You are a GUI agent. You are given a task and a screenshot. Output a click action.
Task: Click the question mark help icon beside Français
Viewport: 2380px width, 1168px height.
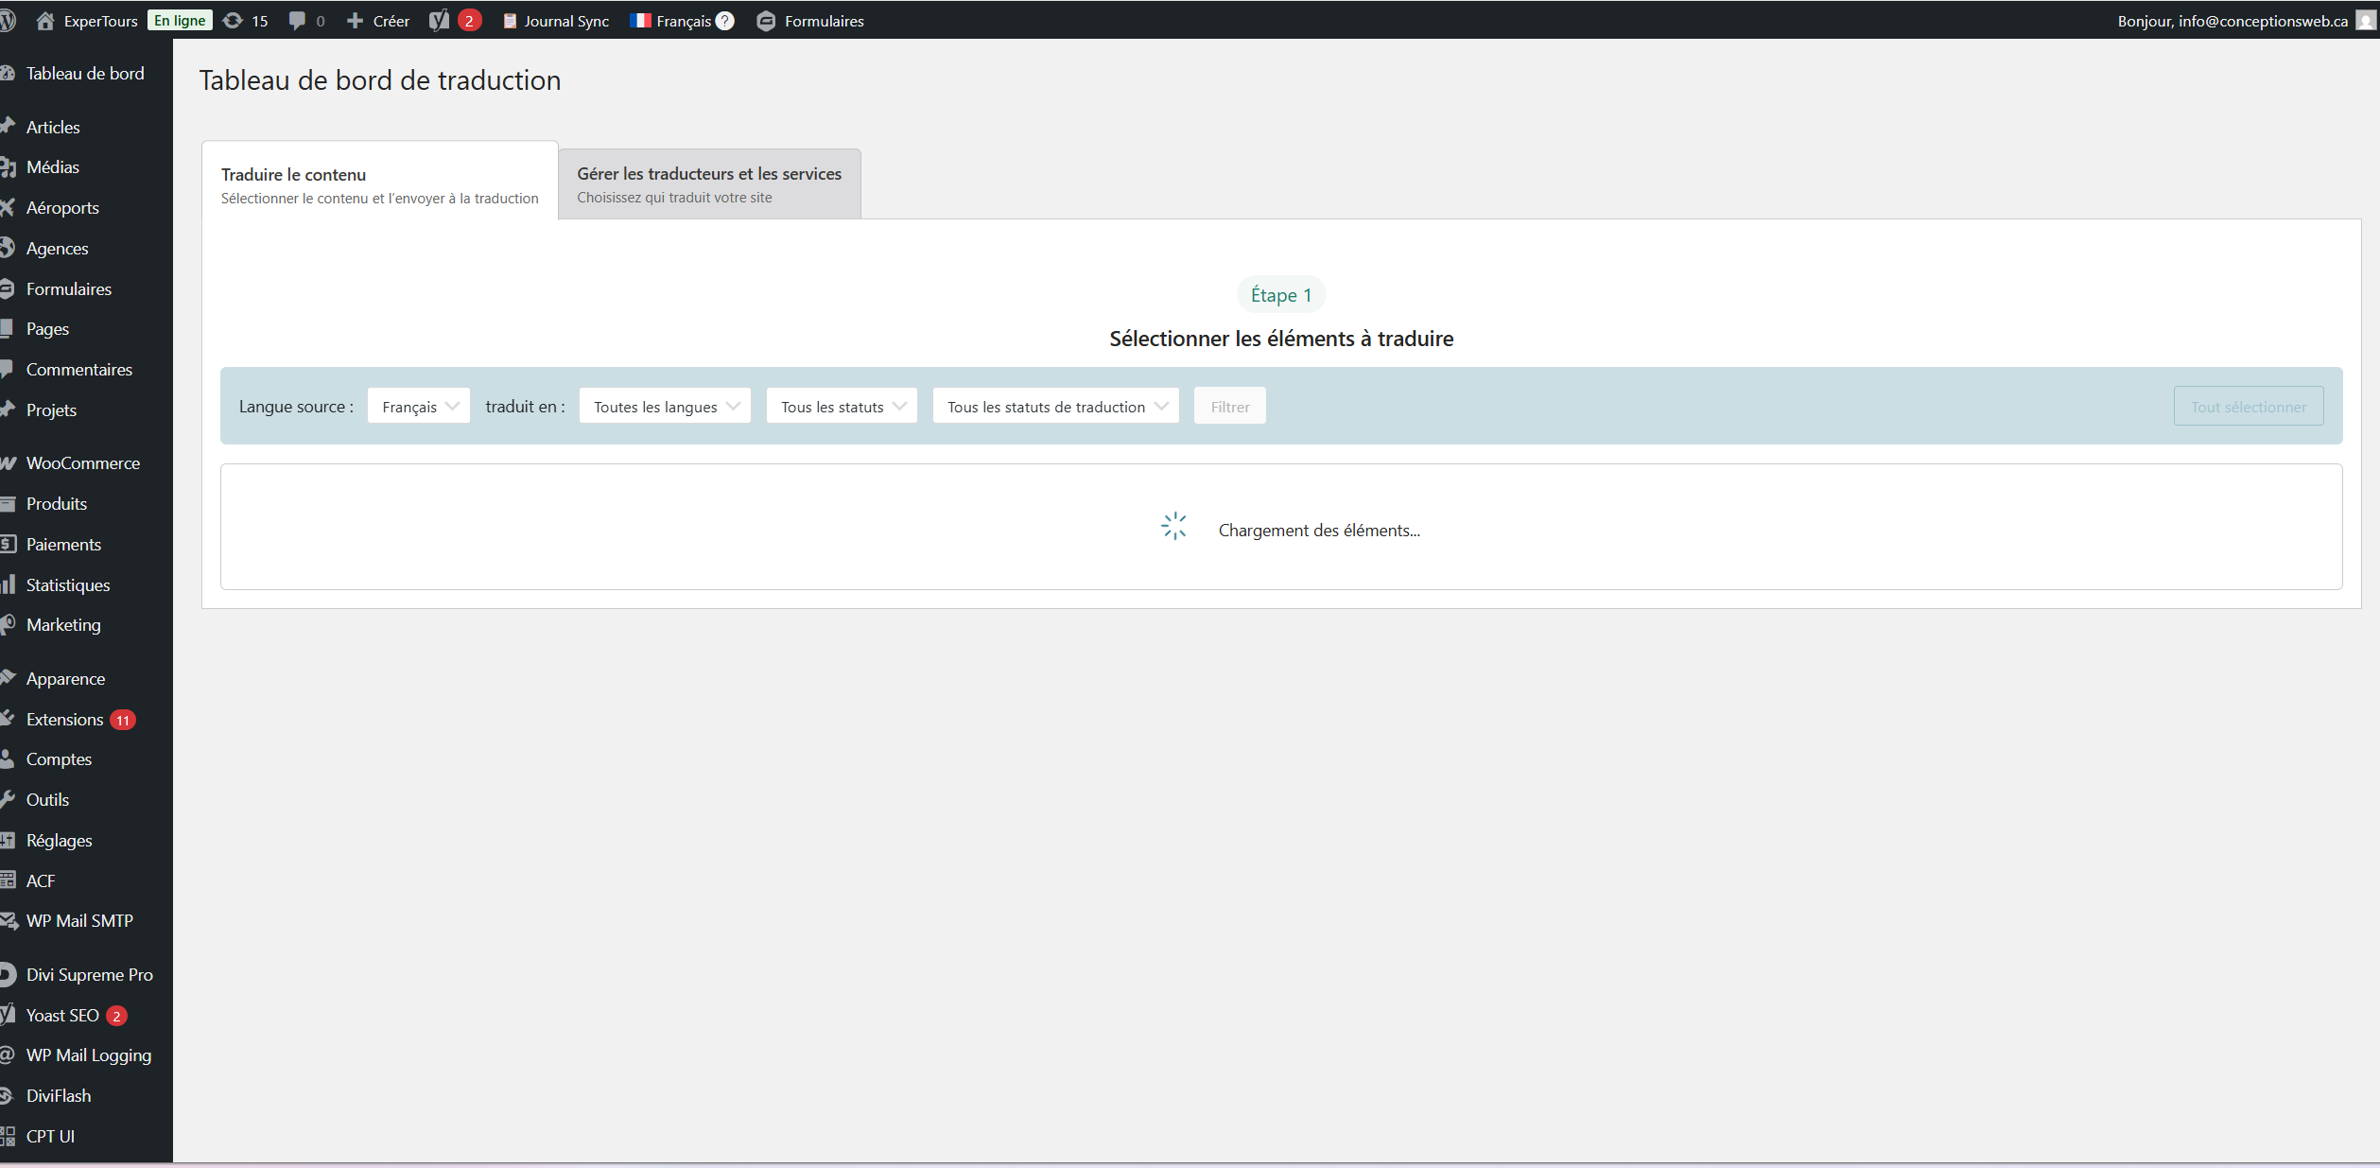(725, 21)
